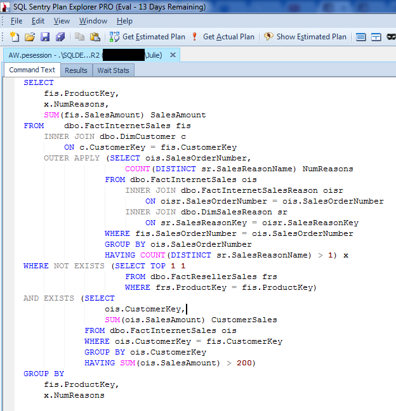The width and height of the screenshot is (396, 411).
Task: Click the value 200 in HAVING clause
Action: (244, 363)
